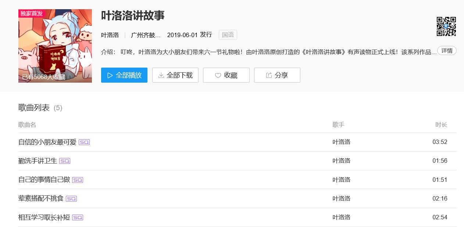The height and width of the screenshot is (227, 464).
Task: Share the album using 分享
Action: click(277, 75)
